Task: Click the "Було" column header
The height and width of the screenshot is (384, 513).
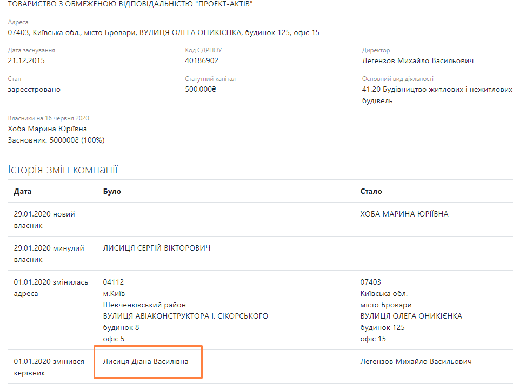Action: tap(112, 191)
